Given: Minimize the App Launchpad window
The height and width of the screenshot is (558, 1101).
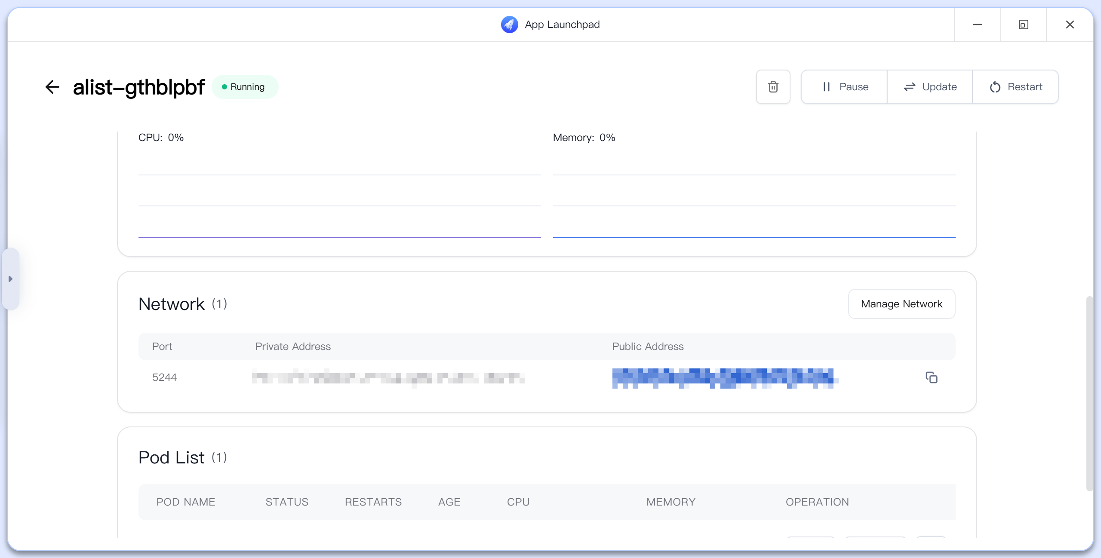Looking at the screenshot, I should (977, 25).
